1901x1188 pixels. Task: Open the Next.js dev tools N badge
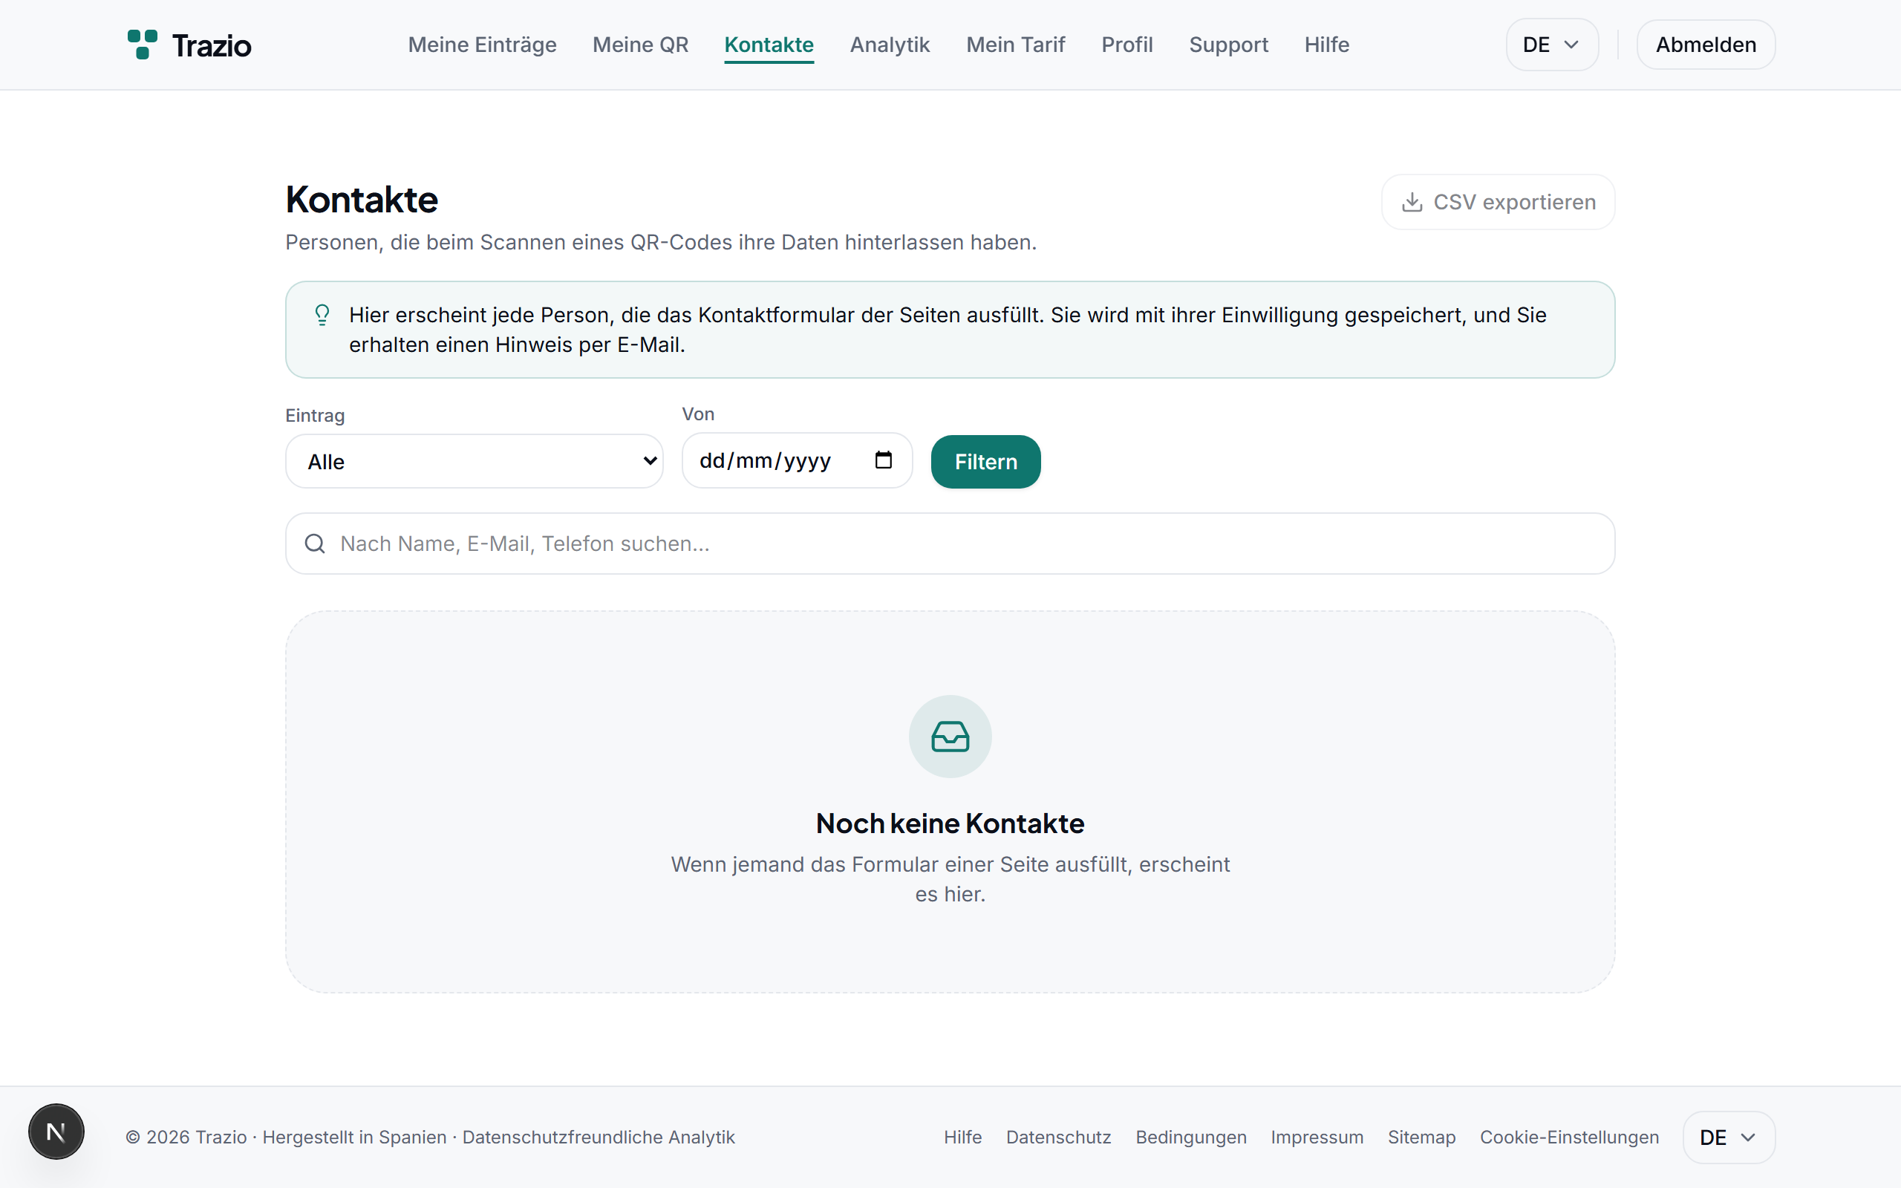coord(56,1132)
